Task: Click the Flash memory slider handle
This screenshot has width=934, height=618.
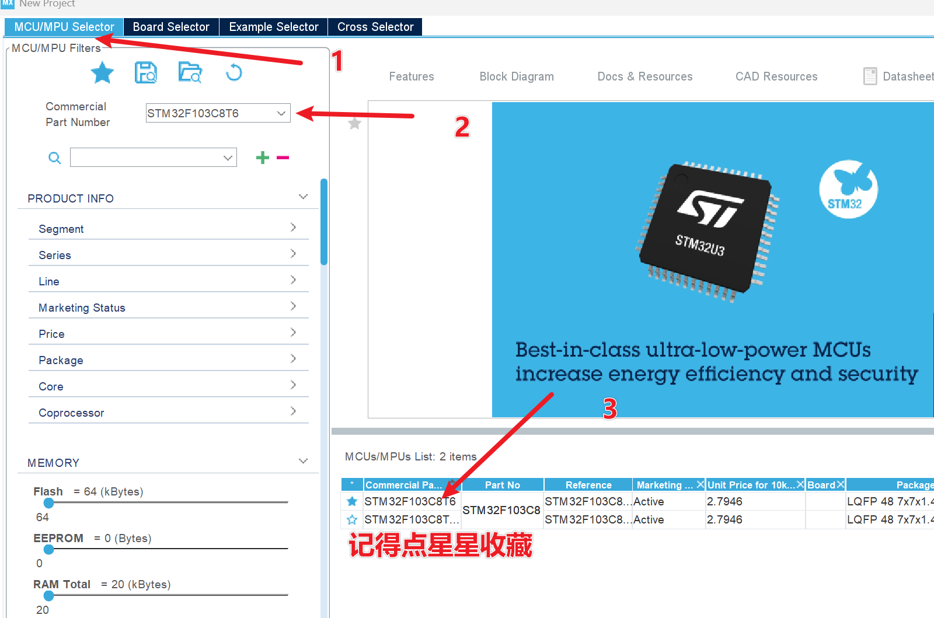Action: [49, 503]
